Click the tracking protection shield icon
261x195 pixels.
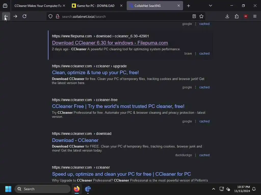pyautogui.click(x=50, y=16)
